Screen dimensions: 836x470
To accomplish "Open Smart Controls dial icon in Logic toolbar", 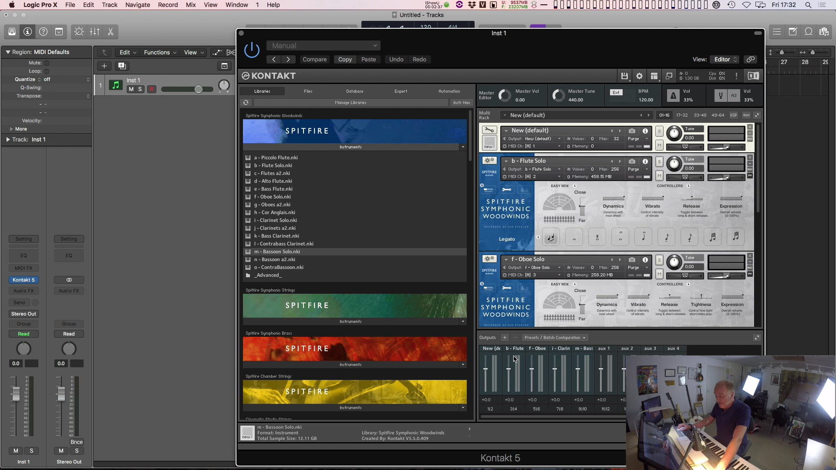I will (79, 32).
